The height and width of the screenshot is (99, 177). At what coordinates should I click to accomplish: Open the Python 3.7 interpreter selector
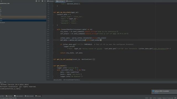(x=168, y=98)
